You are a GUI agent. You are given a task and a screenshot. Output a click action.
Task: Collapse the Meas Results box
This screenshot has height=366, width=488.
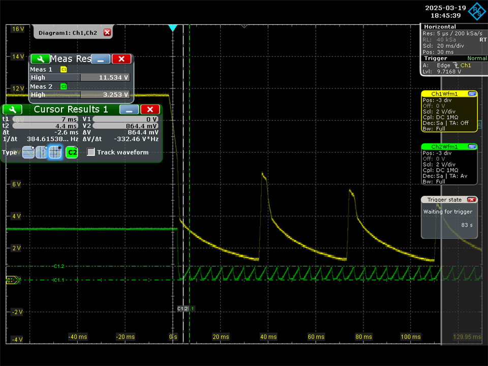pos(101,59)
